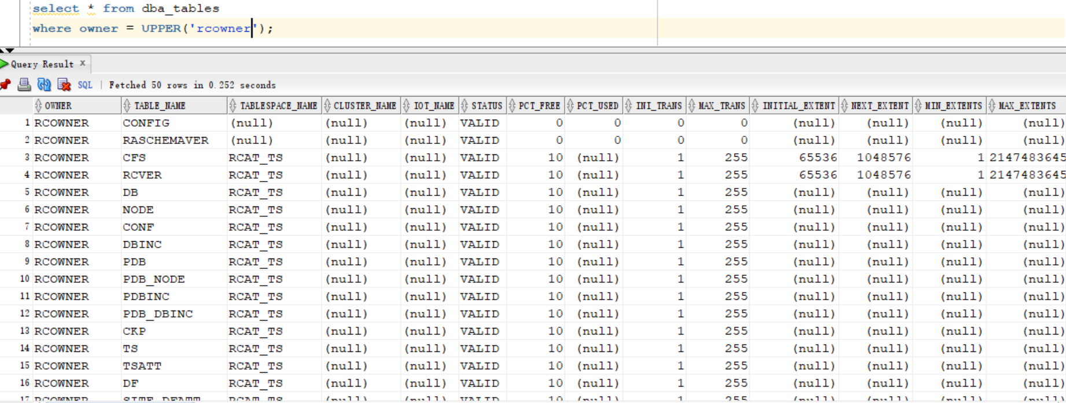Click the SQL link in result toolbar
Screen dimensions: 1066x403
point(85,85)
